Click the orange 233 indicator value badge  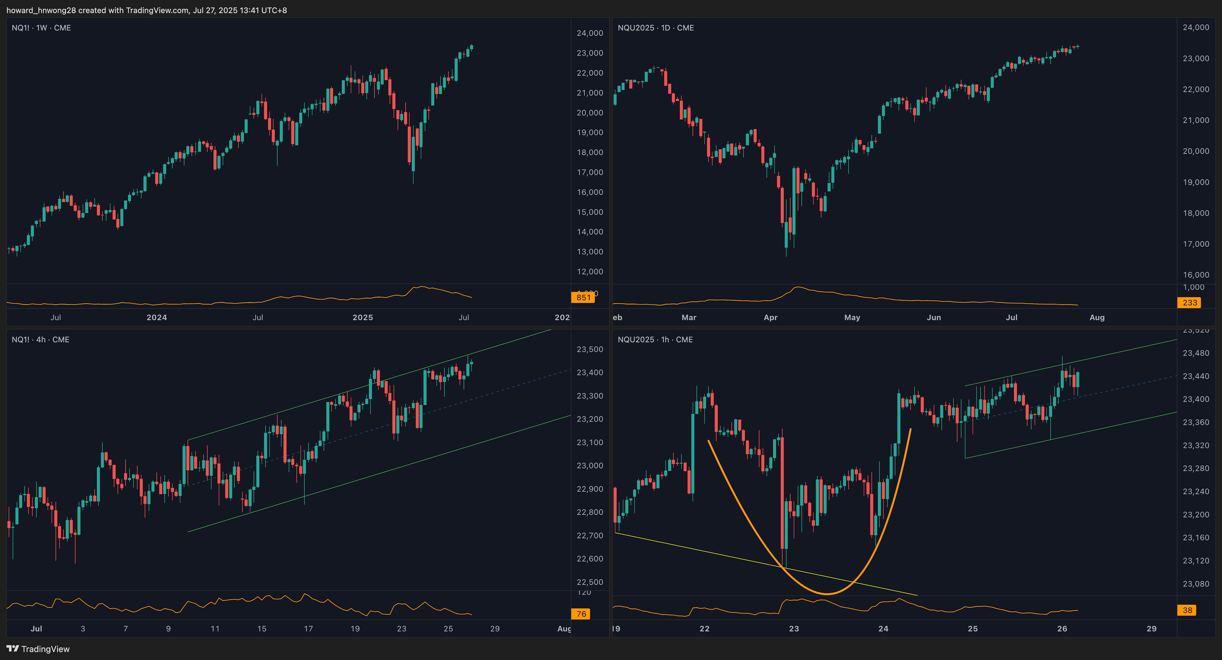pos(1189,302)
